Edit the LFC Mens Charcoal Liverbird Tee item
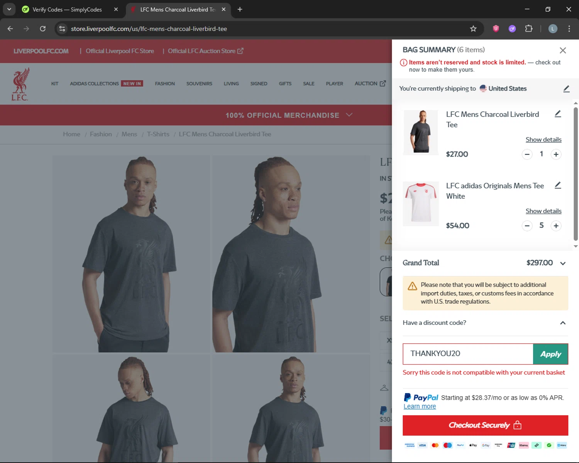This screenshot has width=579, height=463. click(558, 114)
